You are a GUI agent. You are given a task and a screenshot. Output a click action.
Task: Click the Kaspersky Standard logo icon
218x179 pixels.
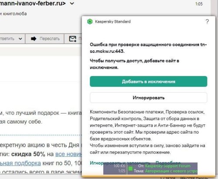pos(90,22)
